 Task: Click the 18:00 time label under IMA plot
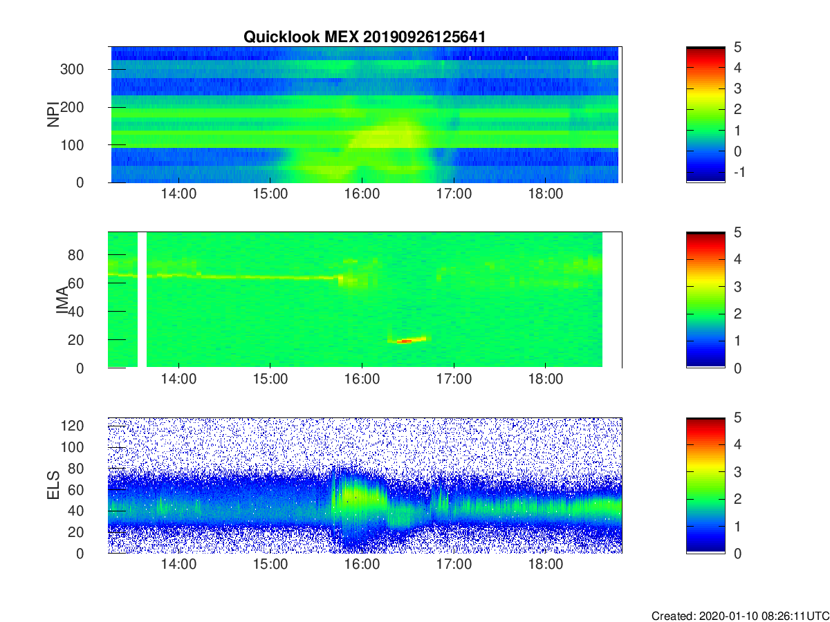click(545, 379)
